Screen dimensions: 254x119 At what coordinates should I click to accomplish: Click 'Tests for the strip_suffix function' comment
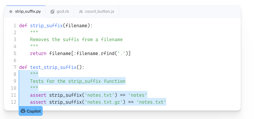click(x=78, y=81)
